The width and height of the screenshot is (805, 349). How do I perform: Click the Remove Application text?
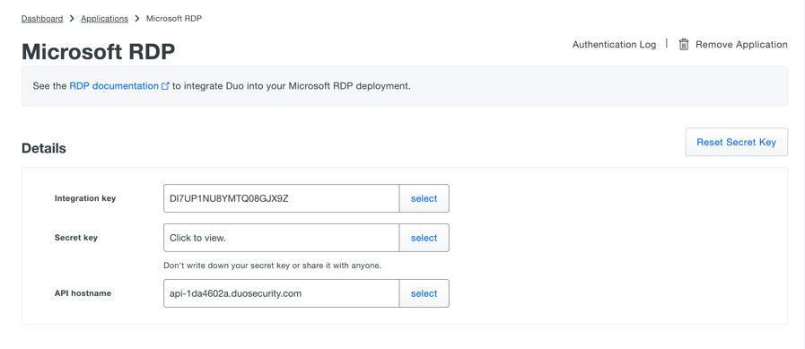pos(741,45)
